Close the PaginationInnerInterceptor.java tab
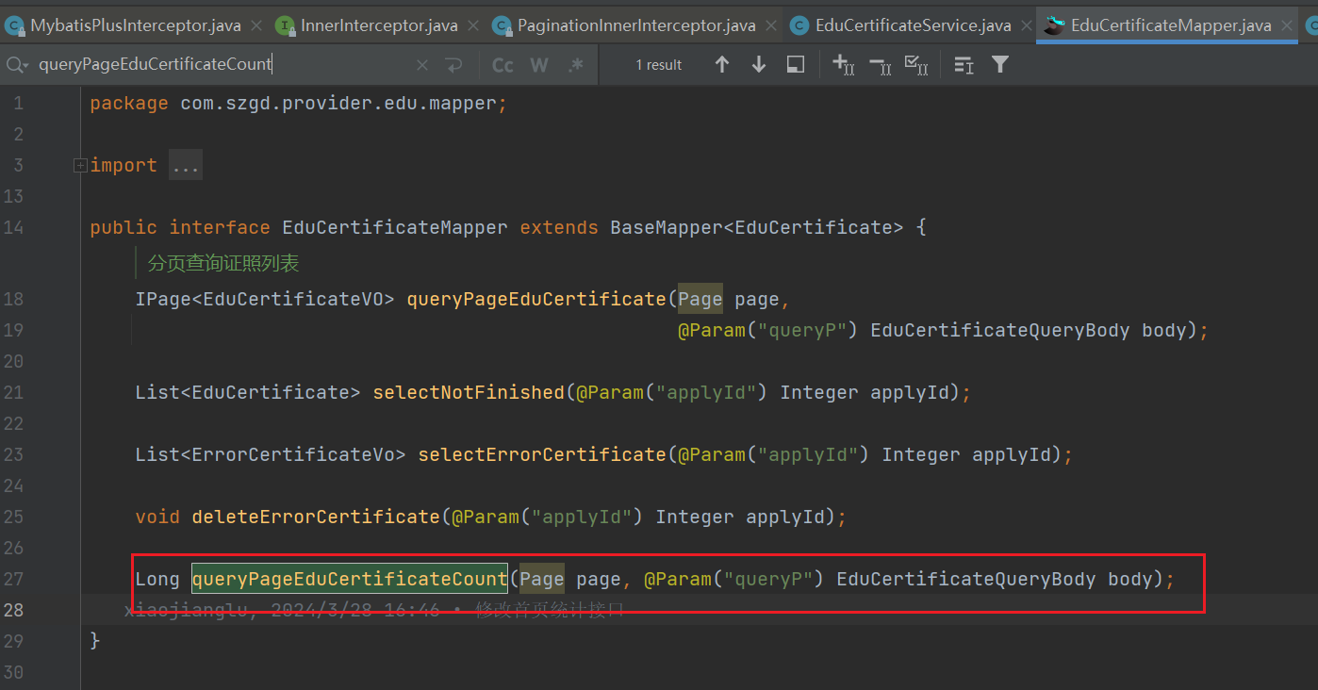This screenshot has height=690, width=1318. (771, 25)
